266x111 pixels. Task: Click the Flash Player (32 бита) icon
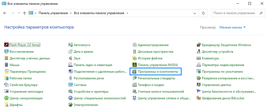(6, 45)
